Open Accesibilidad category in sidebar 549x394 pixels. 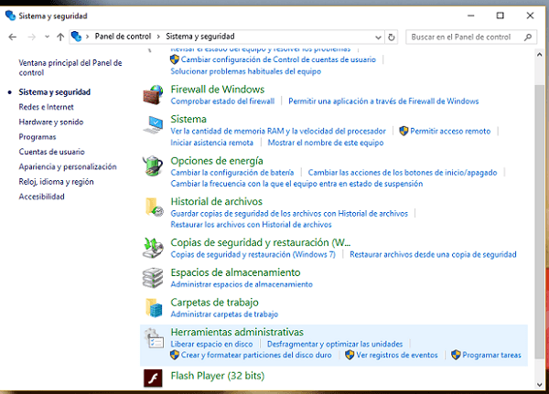coord(42,197)
